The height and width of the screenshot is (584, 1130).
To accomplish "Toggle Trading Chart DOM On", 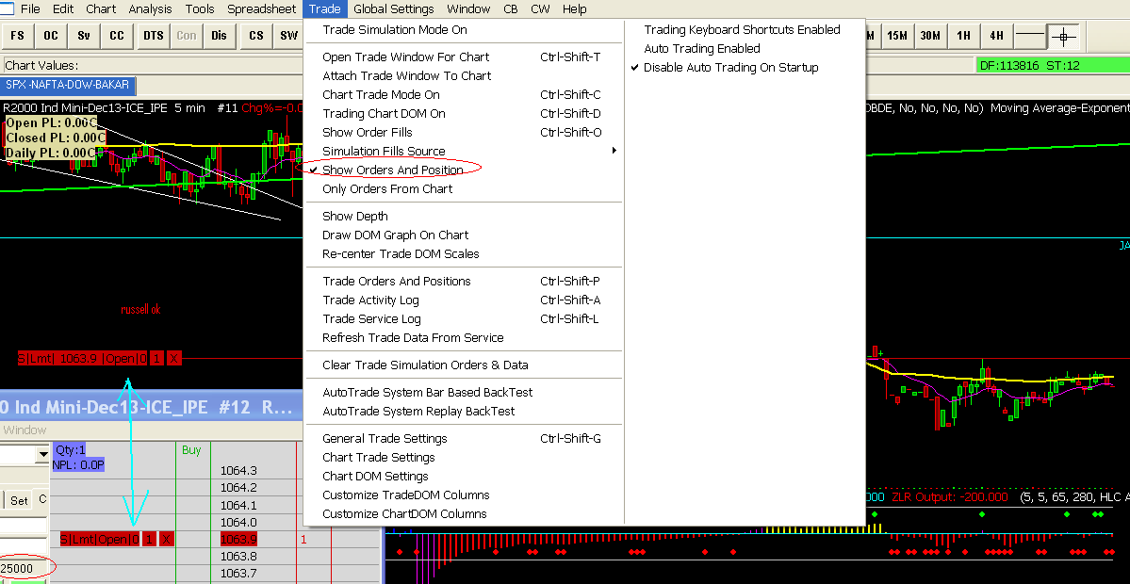I will point(464,113).
